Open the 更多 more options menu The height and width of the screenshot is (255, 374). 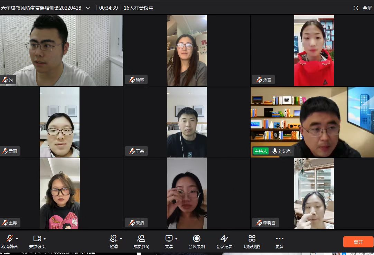point(280,238)
